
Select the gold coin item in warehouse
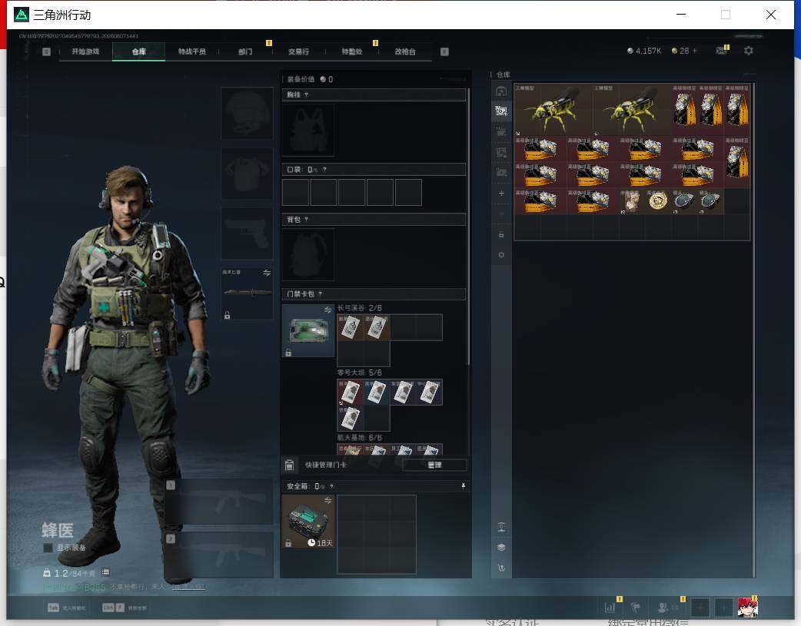658,201
